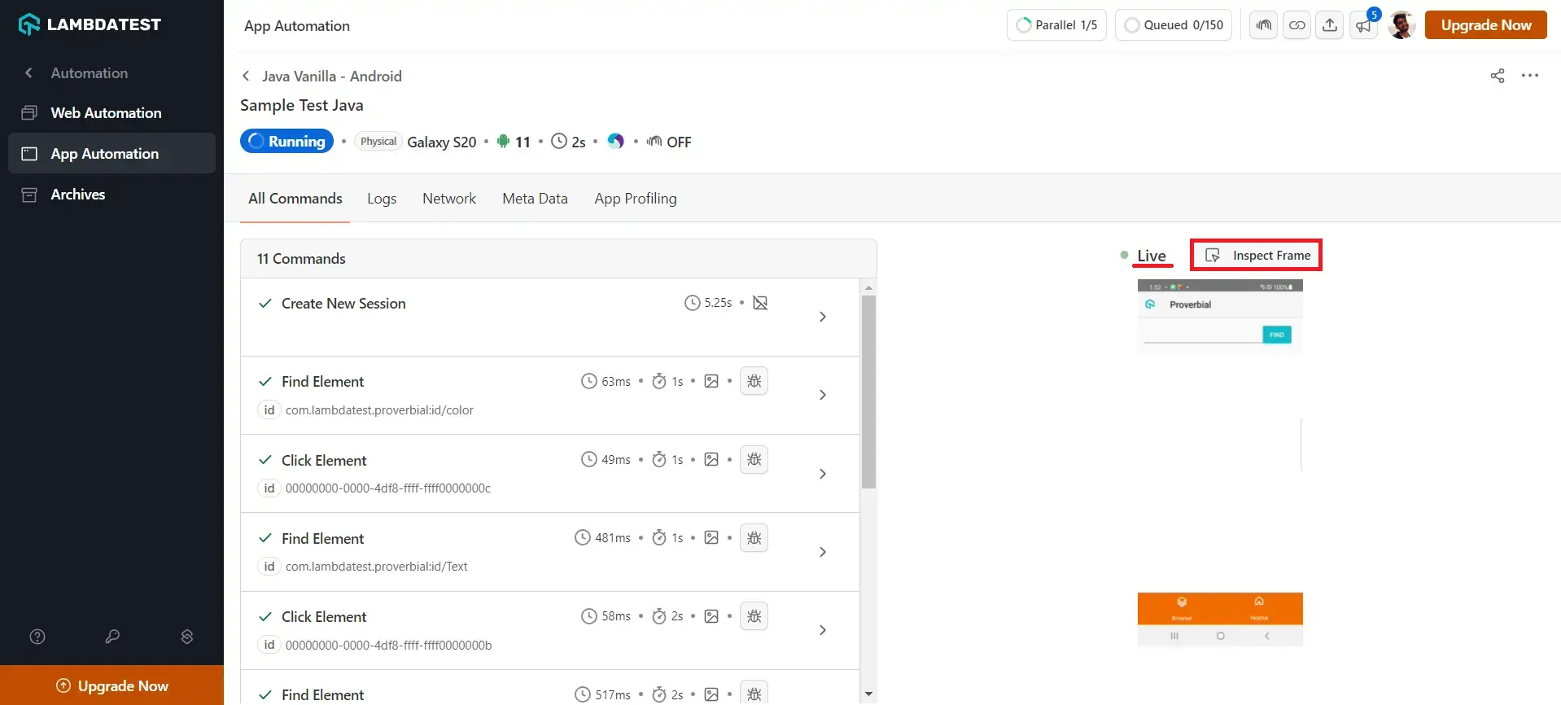
Task: Report bug on Find Element color command
Action: 754,381
